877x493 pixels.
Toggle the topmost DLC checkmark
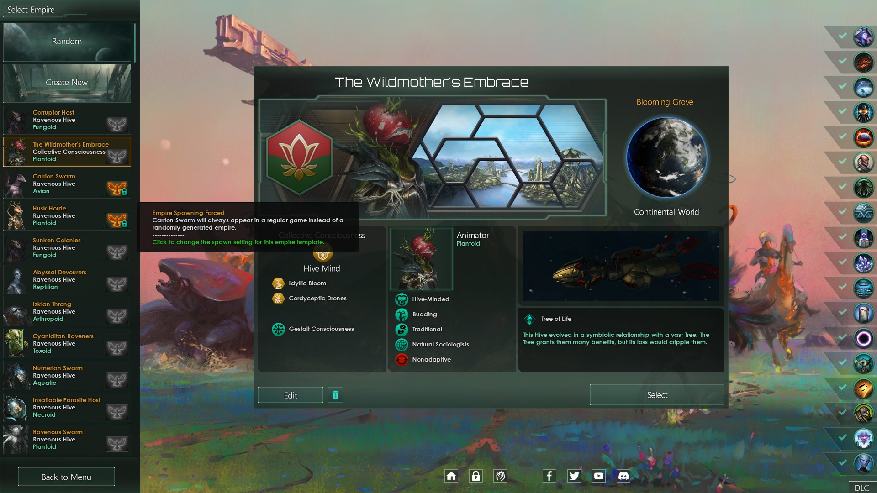pos(842,36)
